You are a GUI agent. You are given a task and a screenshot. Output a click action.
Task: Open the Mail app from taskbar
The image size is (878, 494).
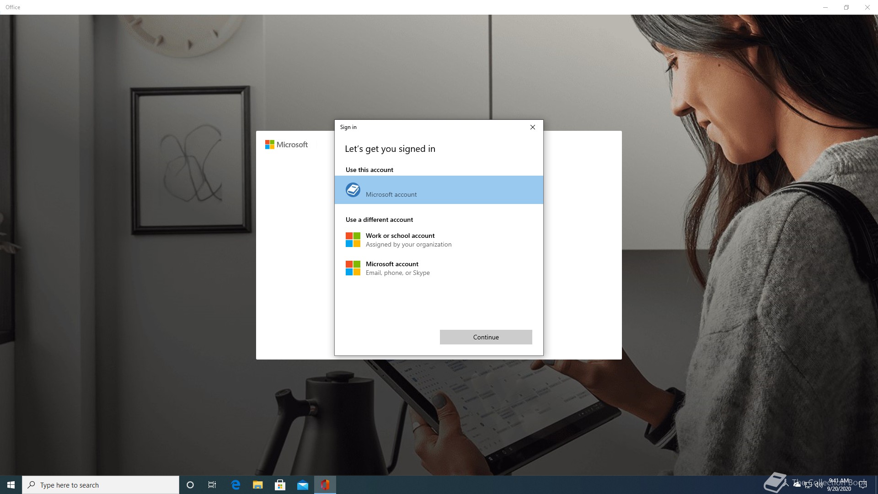[x=302, y=485]
